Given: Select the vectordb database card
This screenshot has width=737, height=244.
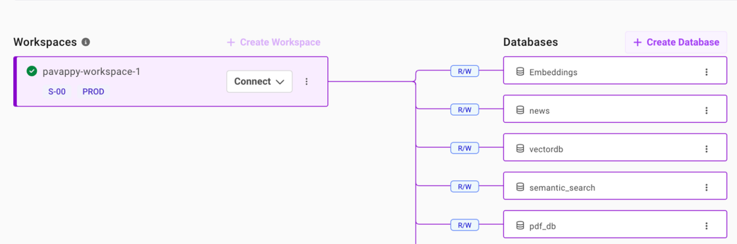Looking at the screenshot, I should (x=615, y=149).
